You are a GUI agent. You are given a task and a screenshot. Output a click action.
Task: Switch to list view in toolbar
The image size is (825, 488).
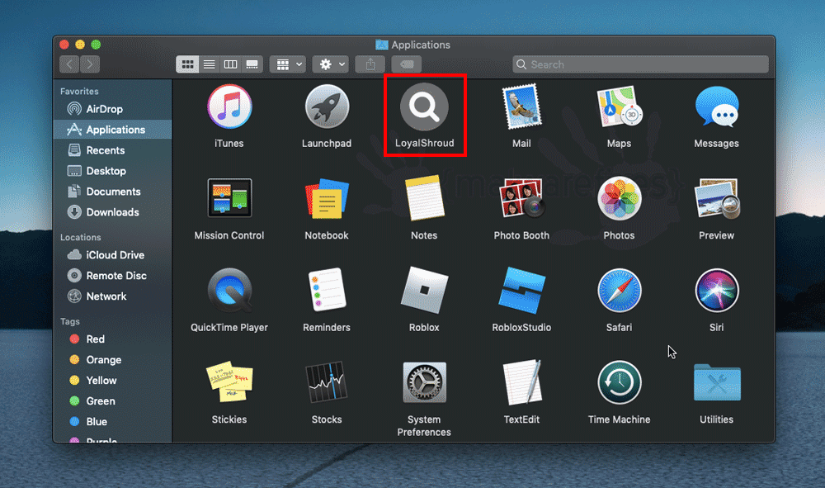click(209, 64)
